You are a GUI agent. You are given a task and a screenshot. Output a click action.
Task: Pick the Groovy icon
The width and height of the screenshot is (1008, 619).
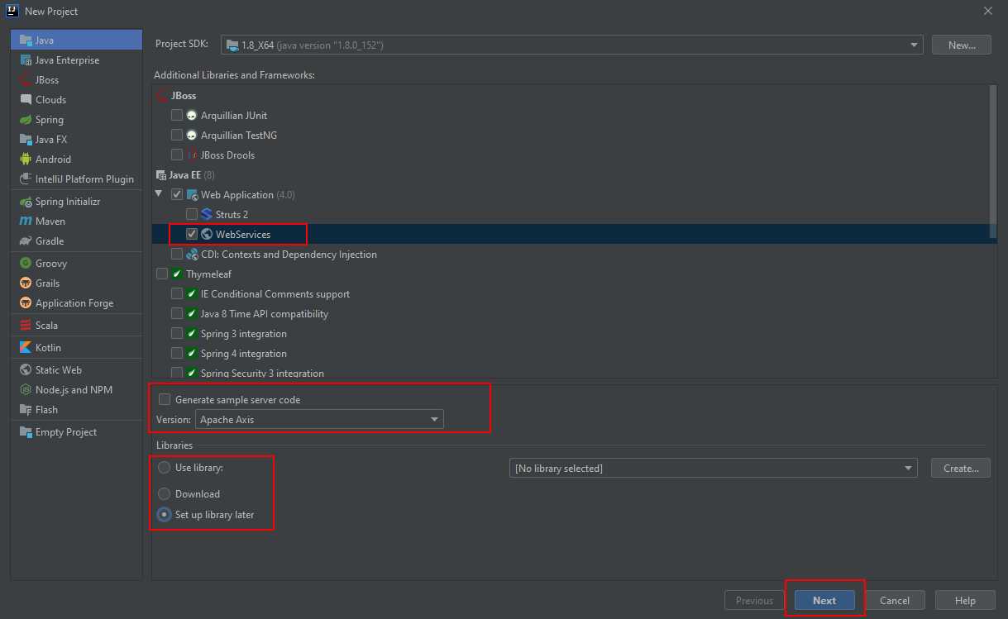point(26,263)
